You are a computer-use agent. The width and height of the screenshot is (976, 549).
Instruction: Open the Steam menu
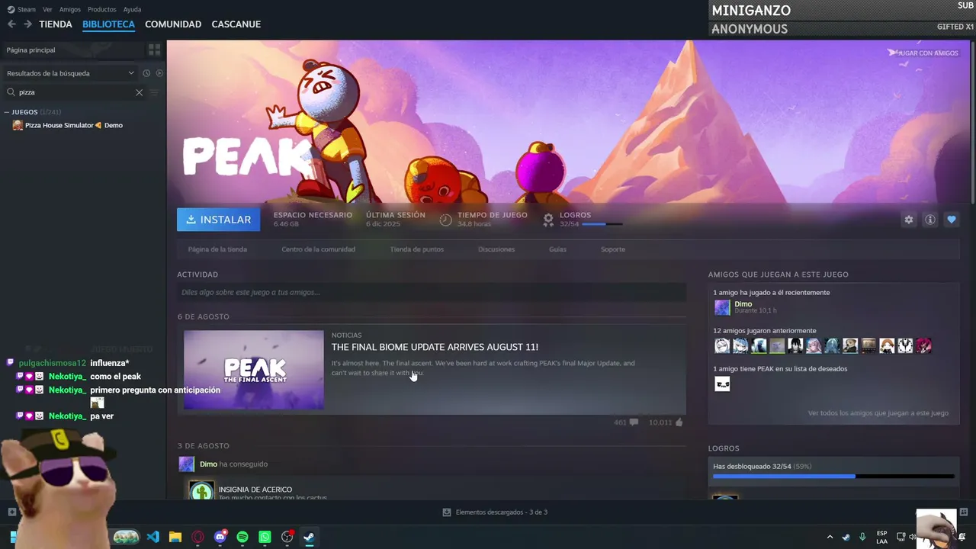tap(27, 9)
